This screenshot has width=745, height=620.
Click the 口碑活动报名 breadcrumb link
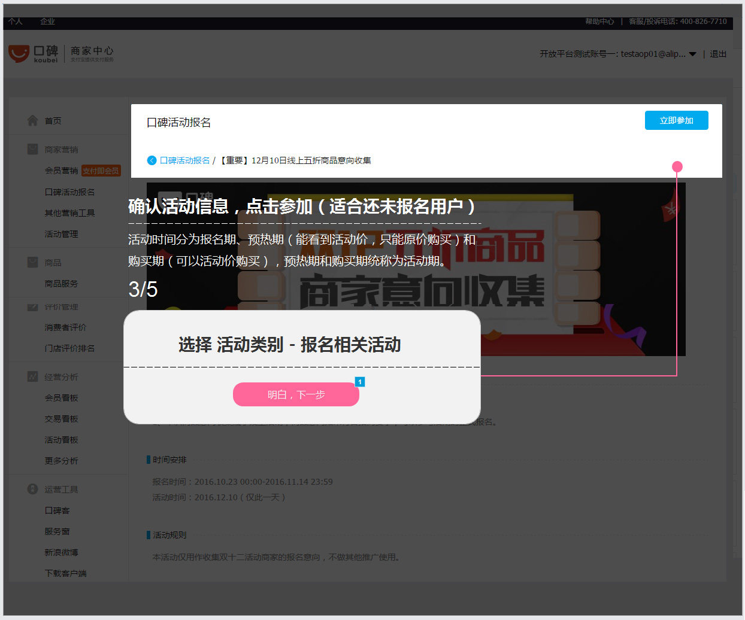[185, 160]
